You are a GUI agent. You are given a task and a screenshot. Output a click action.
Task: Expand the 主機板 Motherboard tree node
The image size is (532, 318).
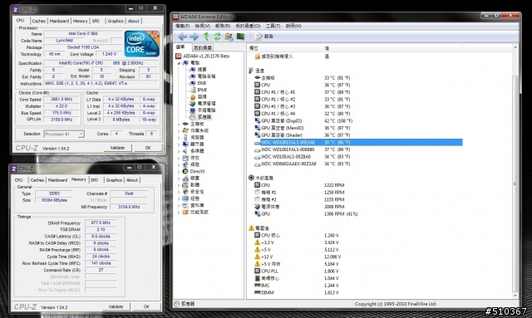click(179, 124)
